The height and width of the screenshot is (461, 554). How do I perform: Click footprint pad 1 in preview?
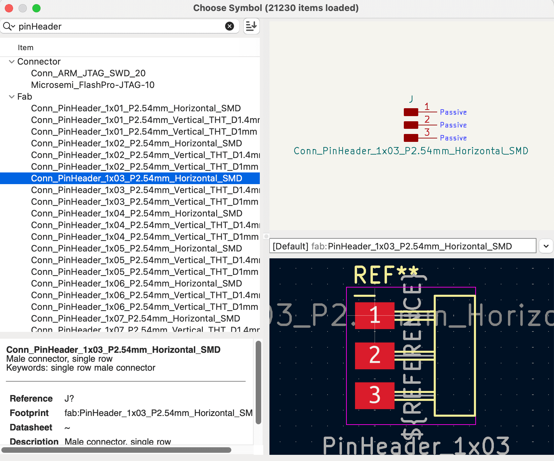[375, 315]
